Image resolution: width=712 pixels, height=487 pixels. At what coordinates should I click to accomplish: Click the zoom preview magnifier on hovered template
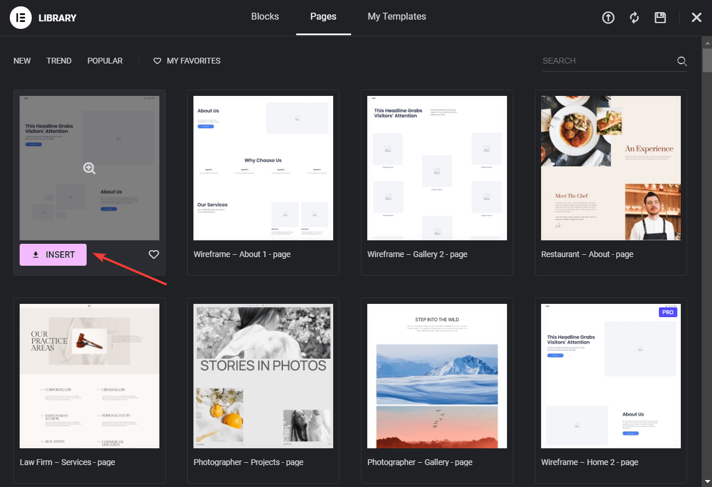click(90, 168)
